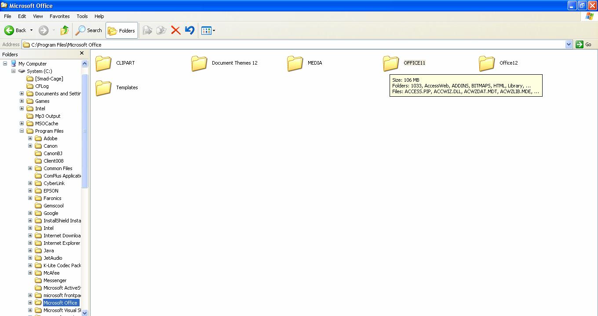Select Gemscool in folder tree

click(53, 206)
